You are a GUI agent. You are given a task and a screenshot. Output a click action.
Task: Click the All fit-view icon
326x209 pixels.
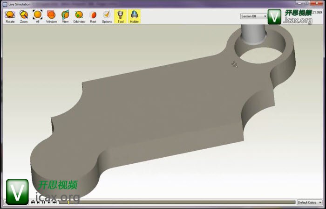(37, 16)
